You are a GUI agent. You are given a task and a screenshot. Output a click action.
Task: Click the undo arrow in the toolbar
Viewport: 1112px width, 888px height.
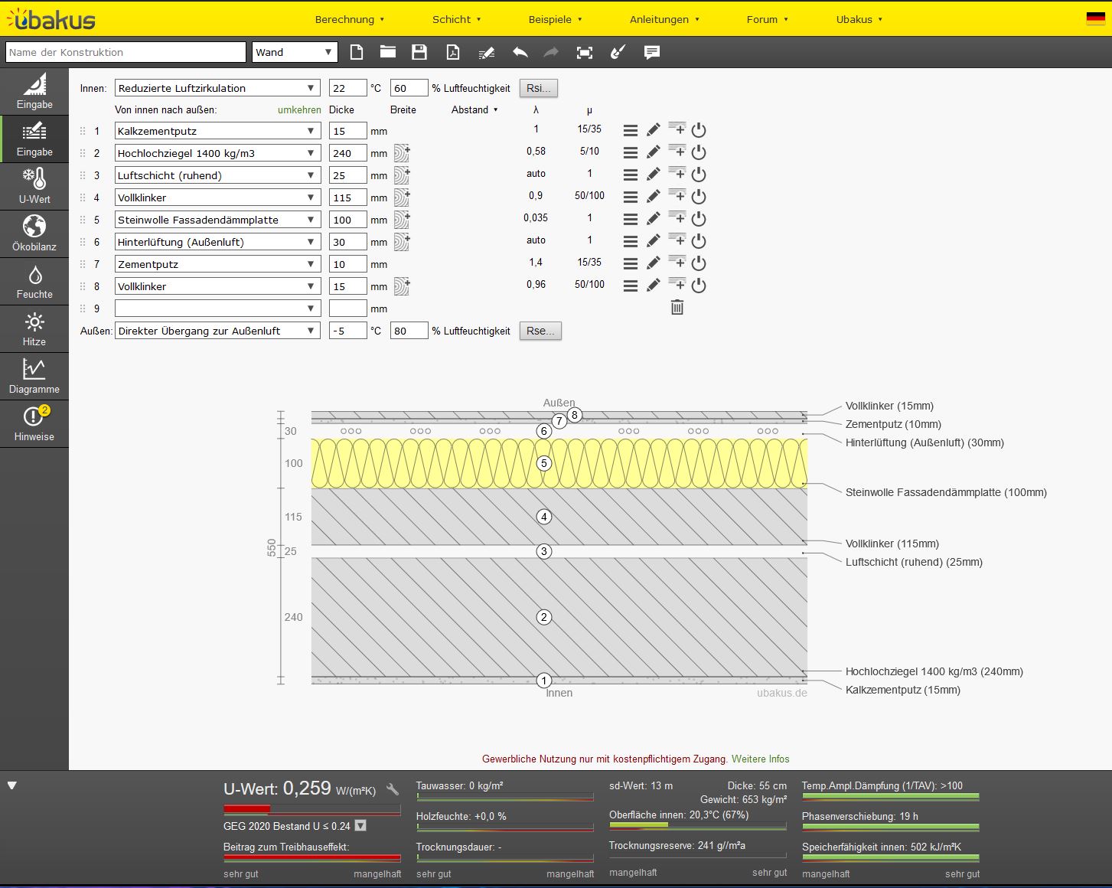(520, 52)
